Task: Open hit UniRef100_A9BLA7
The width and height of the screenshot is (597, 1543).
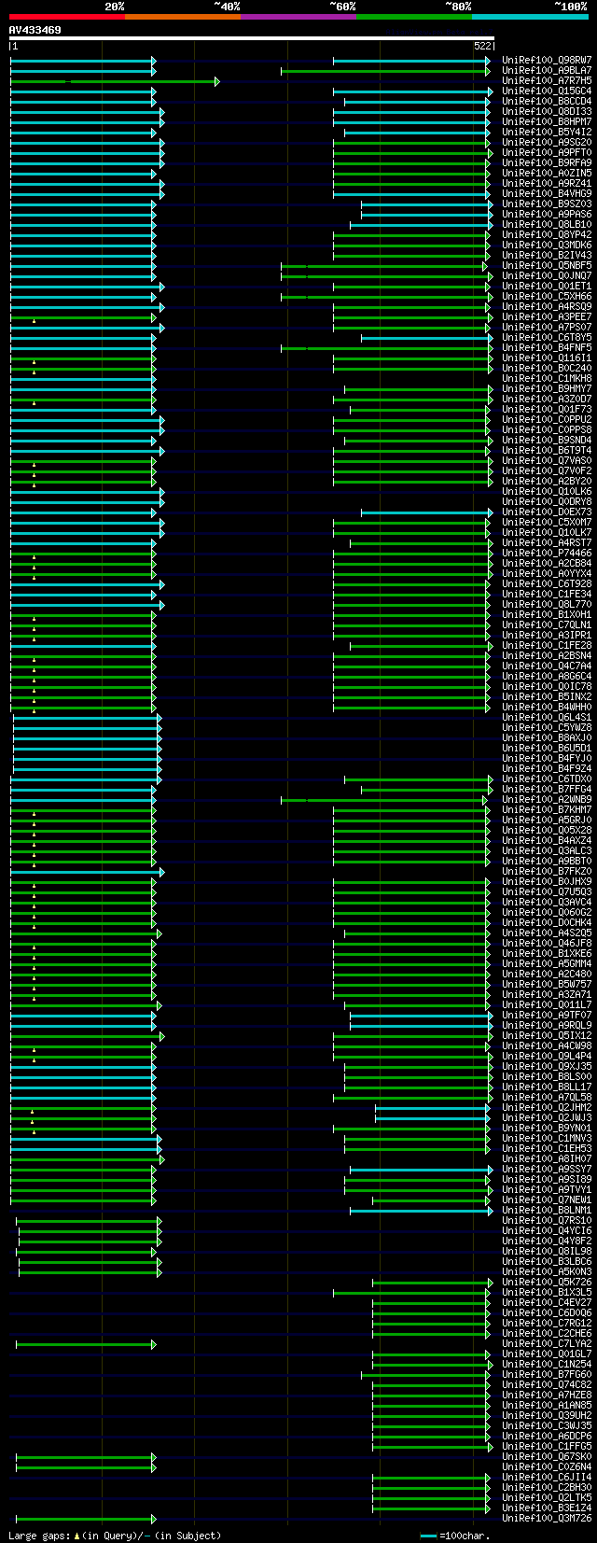Action: tap(547, 70)
